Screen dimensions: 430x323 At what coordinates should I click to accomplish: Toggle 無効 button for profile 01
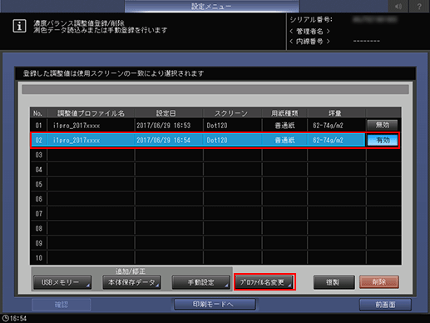(x=383, y=125)
